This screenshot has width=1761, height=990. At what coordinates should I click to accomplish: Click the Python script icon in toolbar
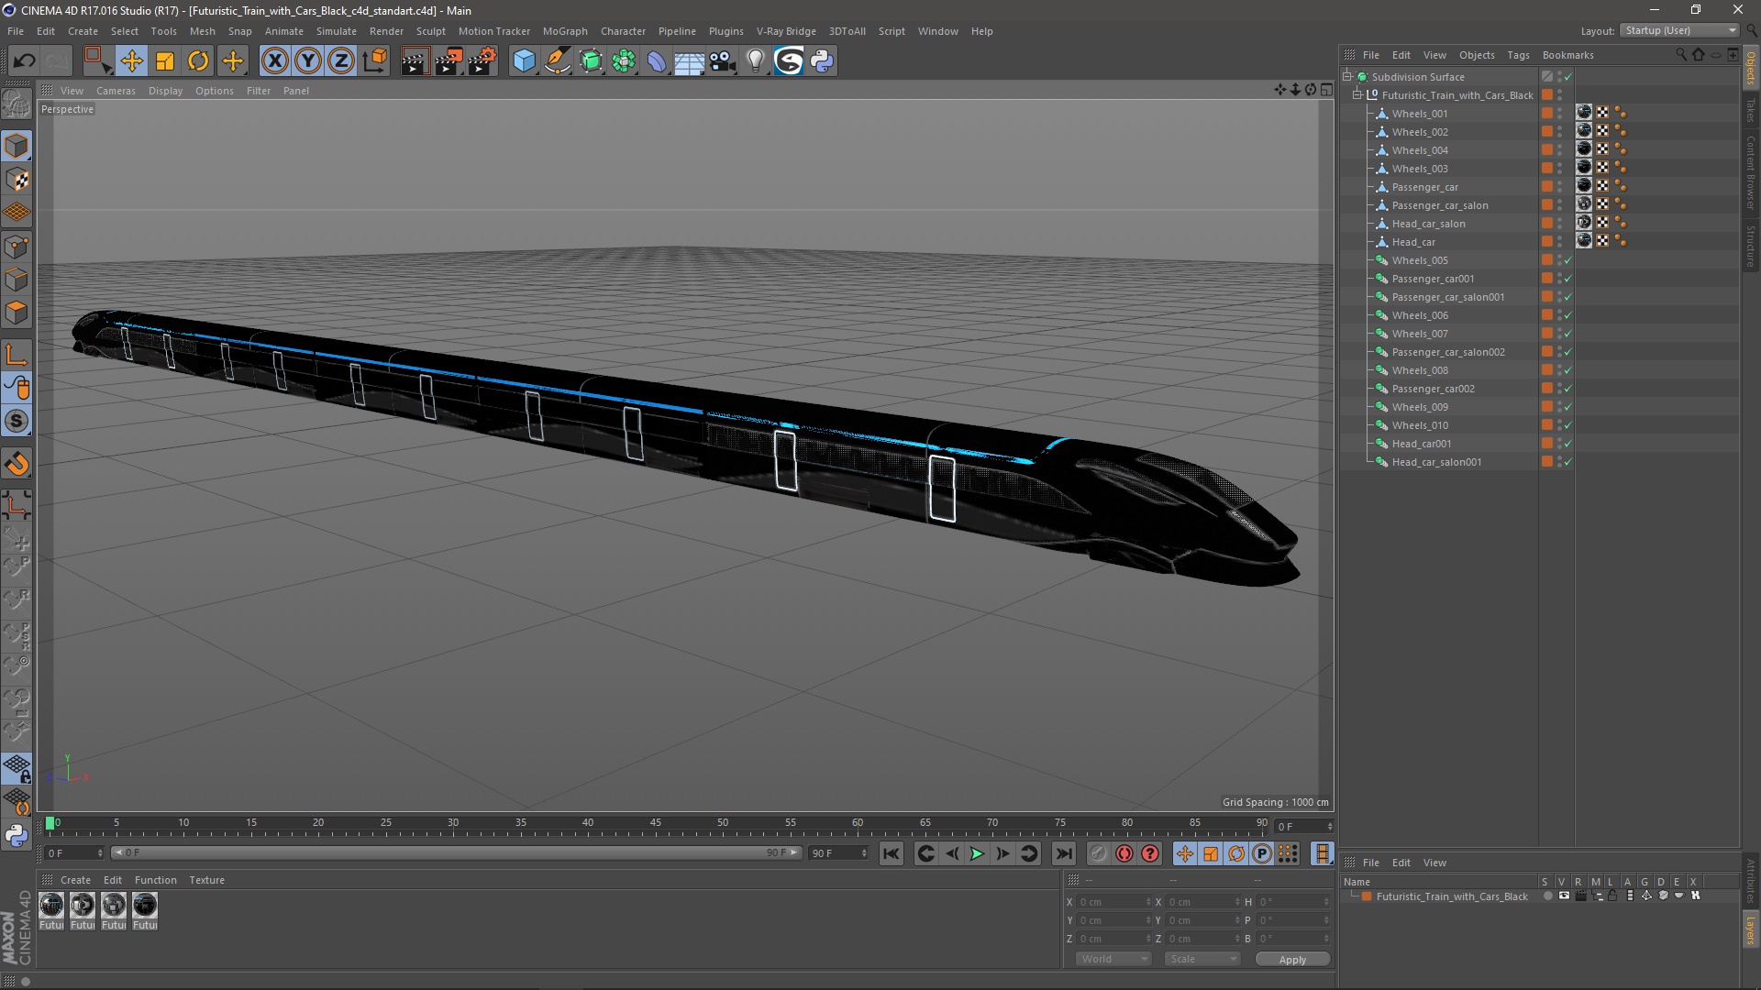(x=822, y=60)
